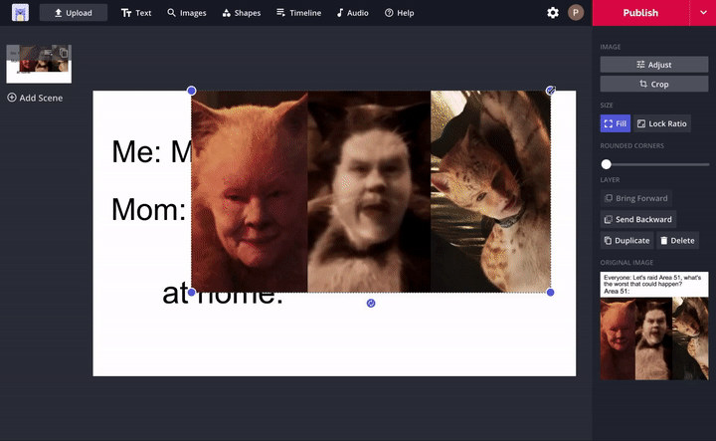Duplicate the scene from thumbnail copy icon
Screen dimensions: 716x441
click(64, 53)
